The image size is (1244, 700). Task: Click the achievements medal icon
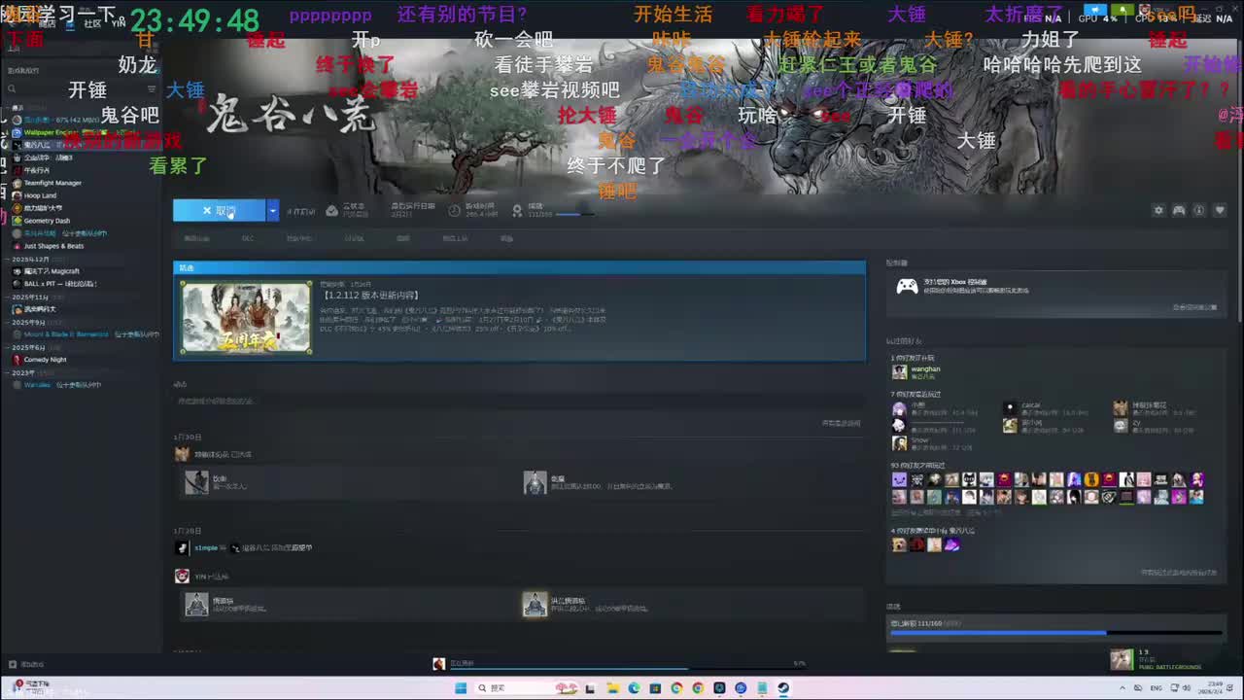517,210
